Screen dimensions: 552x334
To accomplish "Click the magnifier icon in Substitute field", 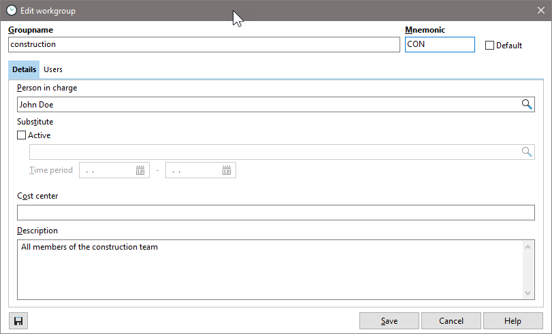I will point(526,152).
